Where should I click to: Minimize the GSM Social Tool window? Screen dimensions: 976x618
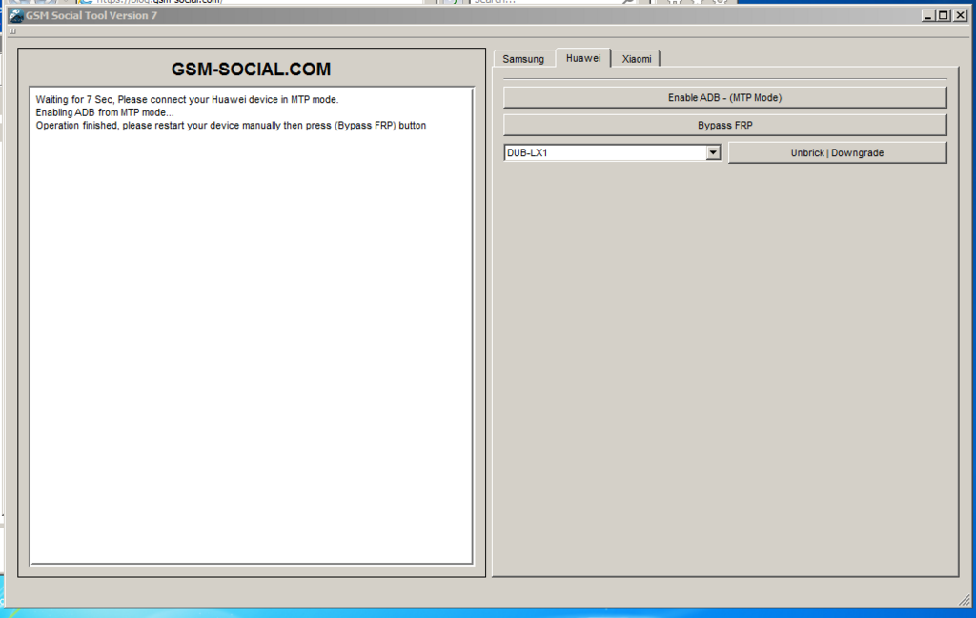pyautogui.click(x=927, y=15)
